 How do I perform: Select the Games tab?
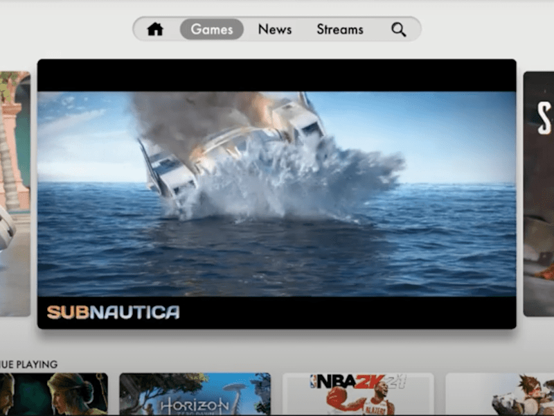tap(212, 29)
